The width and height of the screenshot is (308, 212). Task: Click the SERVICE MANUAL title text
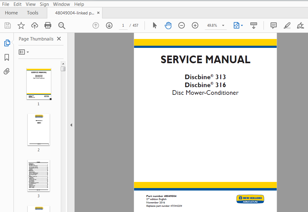[206, 60]
